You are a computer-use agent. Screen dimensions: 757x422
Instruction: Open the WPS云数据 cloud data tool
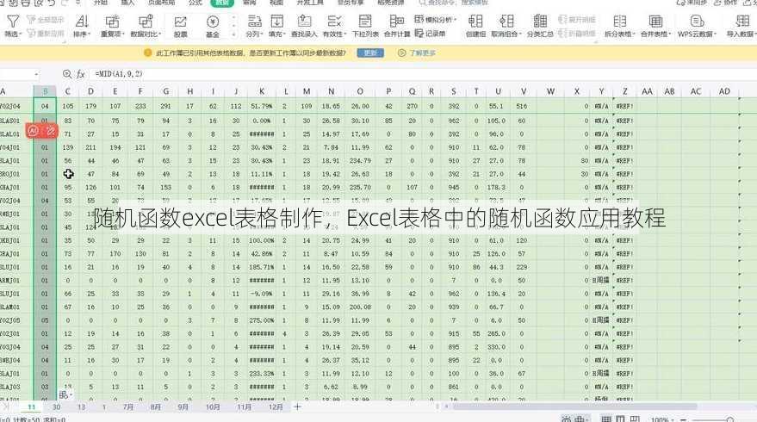pos(697,26)
